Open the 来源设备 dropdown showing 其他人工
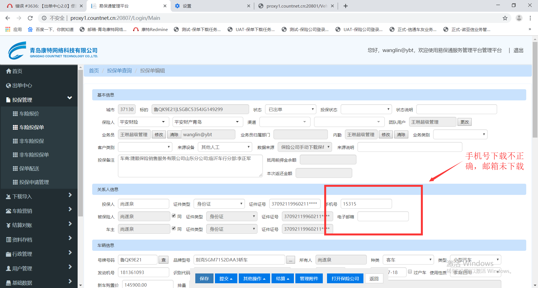This screenshot has height=288, width=538. click(x=225, y=147)
